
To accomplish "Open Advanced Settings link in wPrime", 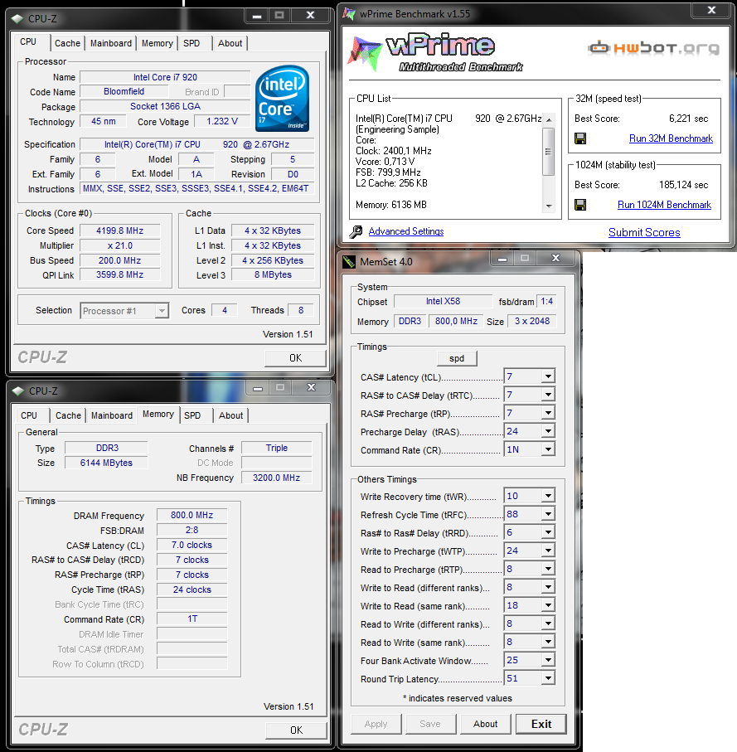I will [406, 231].
